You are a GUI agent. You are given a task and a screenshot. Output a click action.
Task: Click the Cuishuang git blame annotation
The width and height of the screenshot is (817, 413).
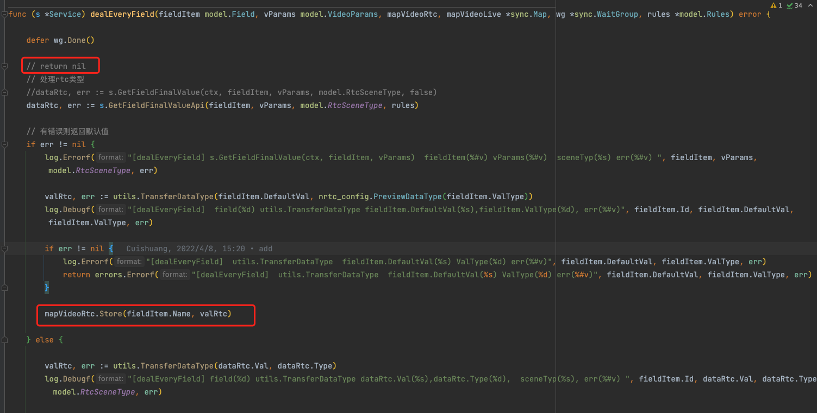pos(199,249)
